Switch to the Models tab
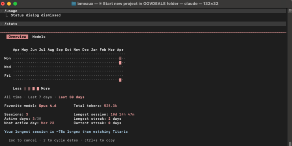292x146 pixels. 39,37
